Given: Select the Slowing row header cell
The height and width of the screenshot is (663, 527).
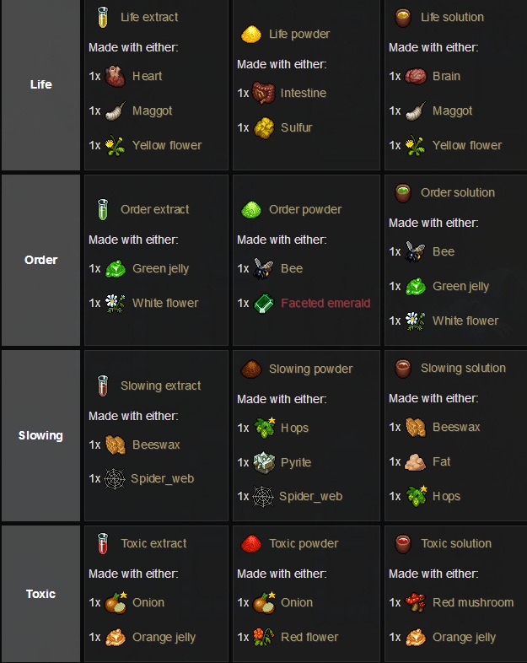Looking at the screenshot, I should click(x=40, y=435).
